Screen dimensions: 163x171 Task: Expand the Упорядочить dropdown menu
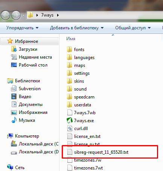pyautogui.click(x=23, y=28)
